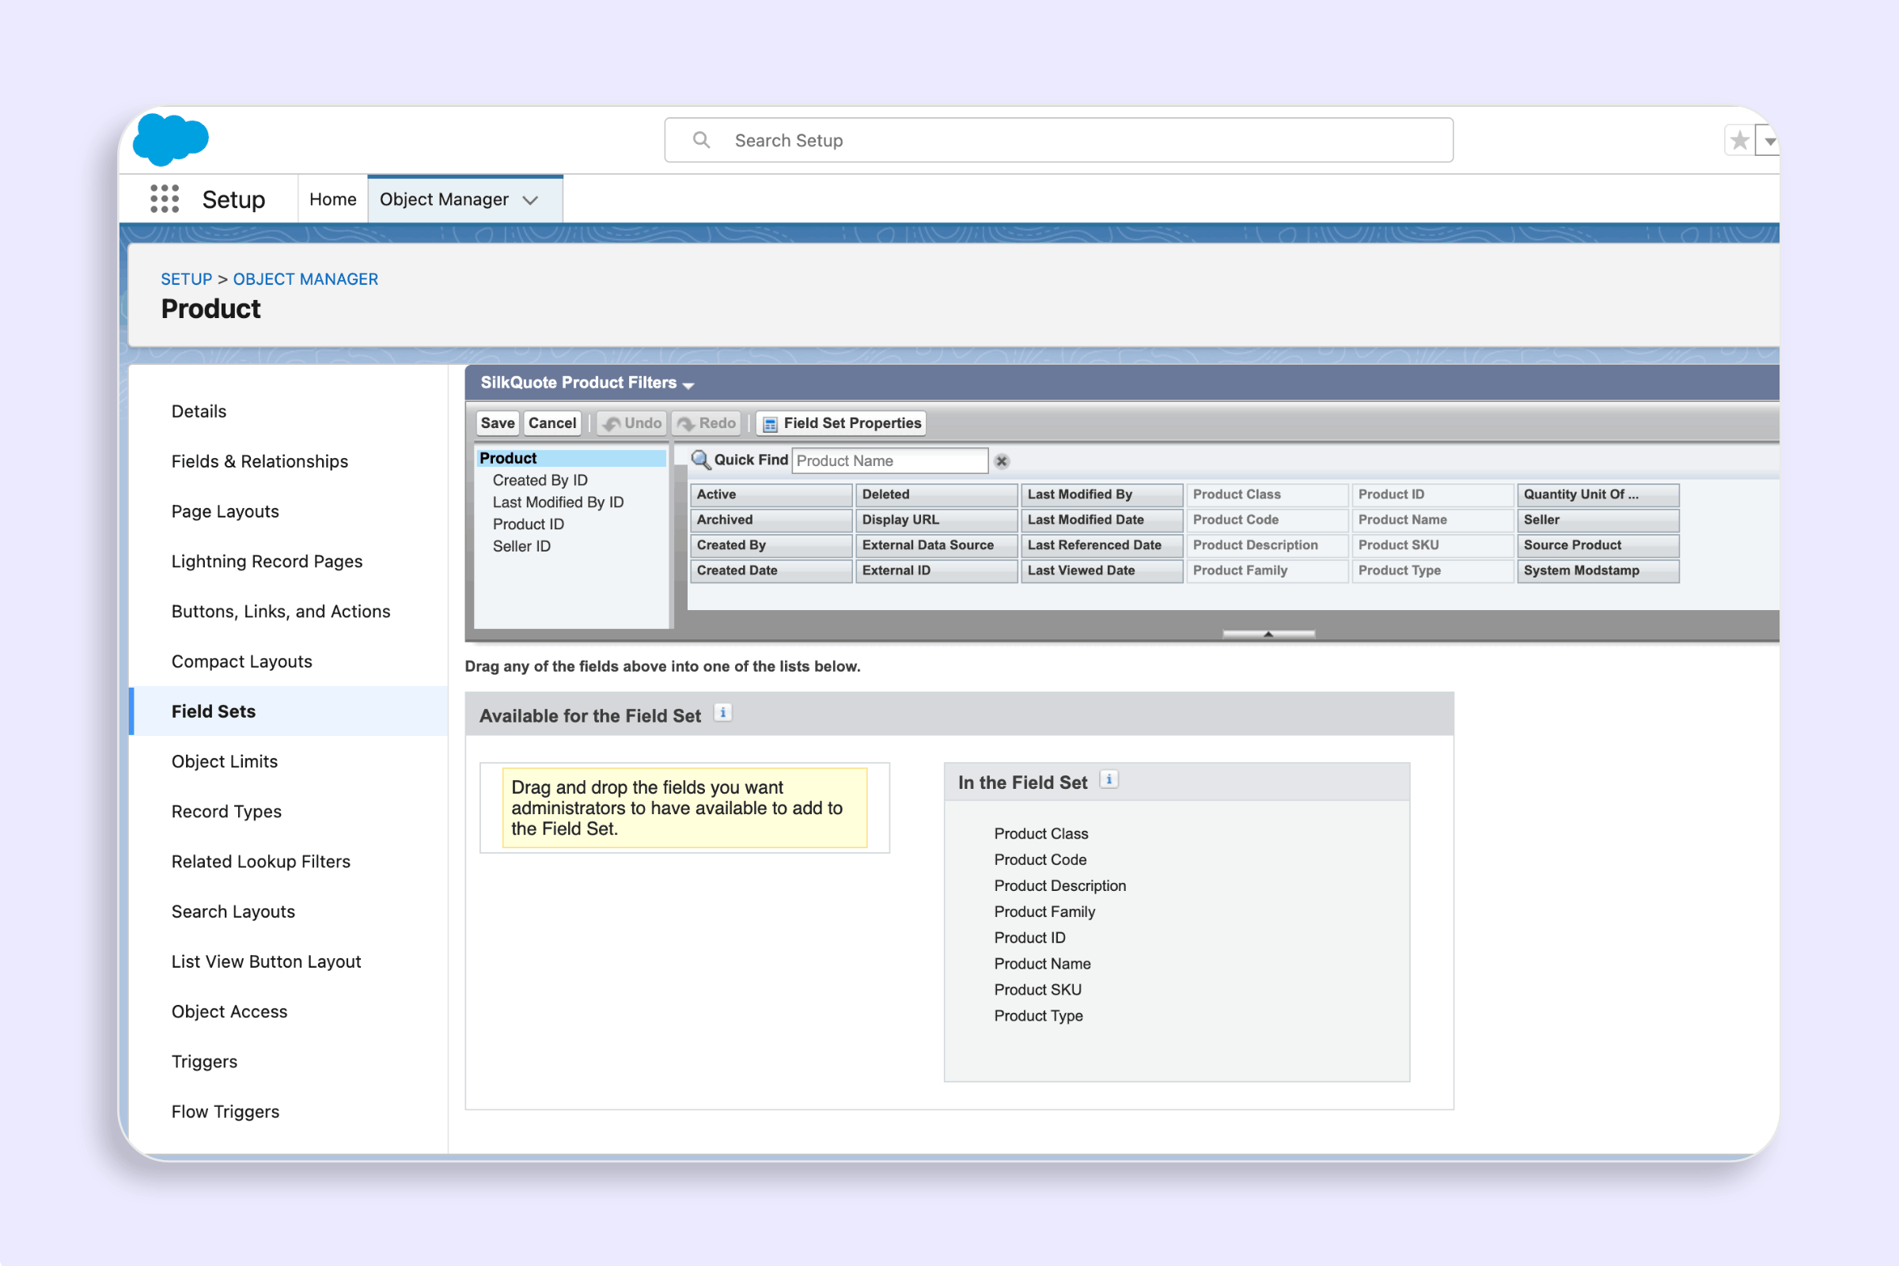The image size is (1899, 1266).
Task: Open the SilkQuote Product Filters dropdown arrow
Action: 687,385
